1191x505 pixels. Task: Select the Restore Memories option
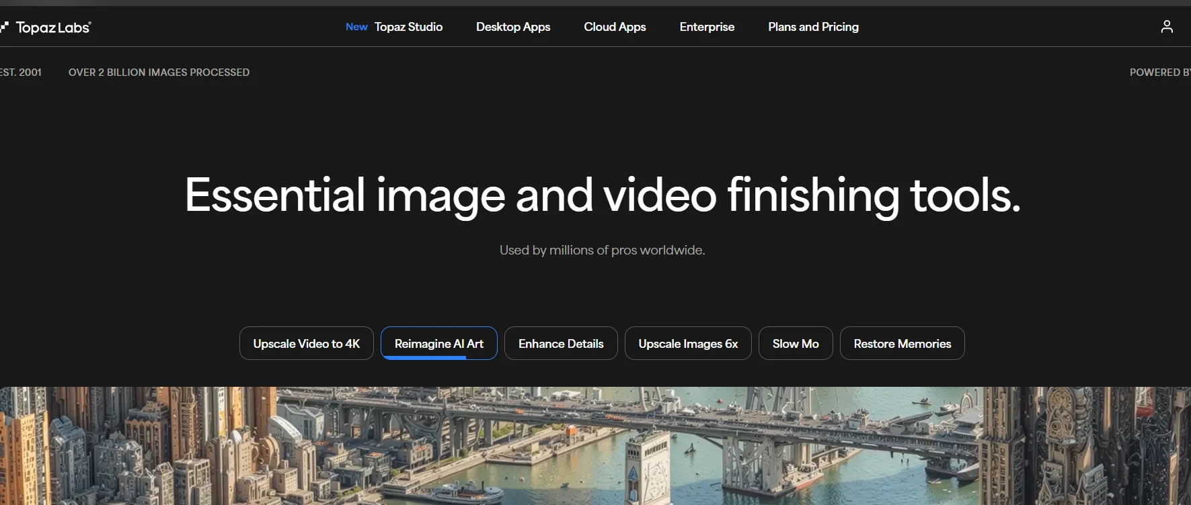click(902, 343)
